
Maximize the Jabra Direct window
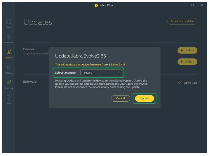pyautogui.click(x=193, y=5)
